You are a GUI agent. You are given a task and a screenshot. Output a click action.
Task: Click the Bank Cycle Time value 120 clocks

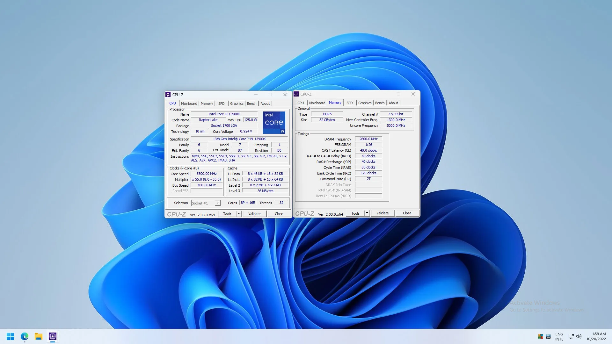click(x=368, y=173)
